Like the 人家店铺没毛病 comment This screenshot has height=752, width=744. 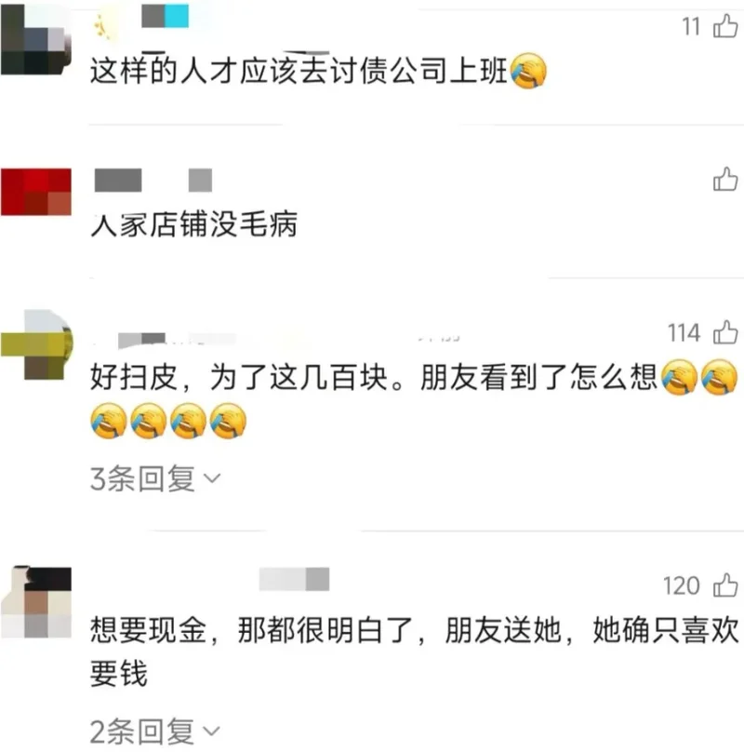[x=725, y=180]
